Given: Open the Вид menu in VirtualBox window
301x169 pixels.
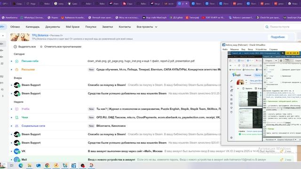Looking at the screenshot, I should [243, 49].
